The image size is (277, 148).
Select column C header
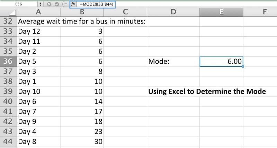(125, 12)
